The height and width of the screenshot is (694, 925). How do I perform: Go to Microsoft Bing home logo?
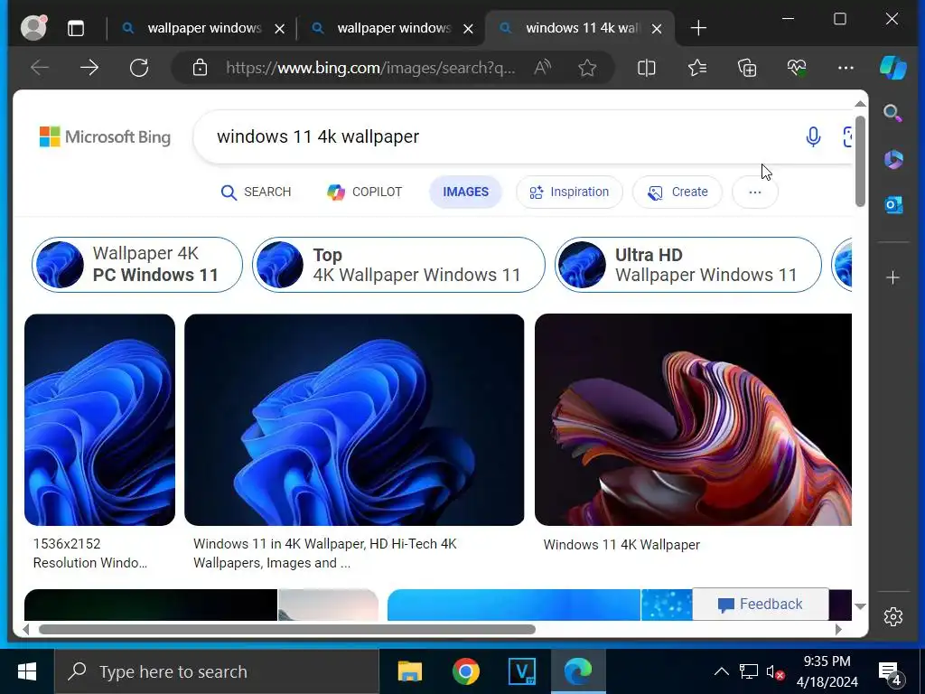105,137
